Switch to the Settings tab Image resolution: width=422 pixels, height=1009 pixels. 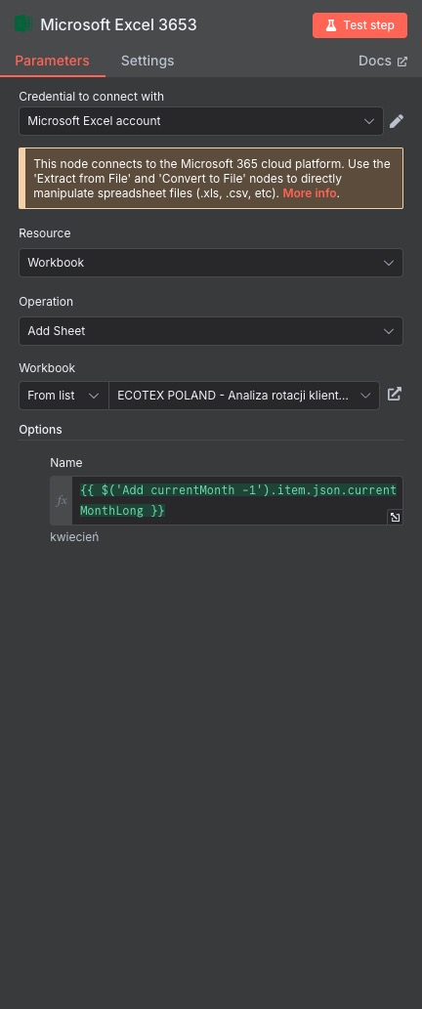pyautogui.click(x=148, y=61)
